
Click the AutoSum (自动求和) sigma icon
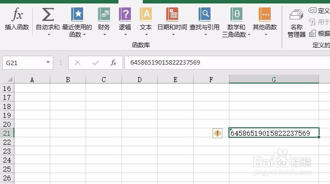click(x=48, y=14)
